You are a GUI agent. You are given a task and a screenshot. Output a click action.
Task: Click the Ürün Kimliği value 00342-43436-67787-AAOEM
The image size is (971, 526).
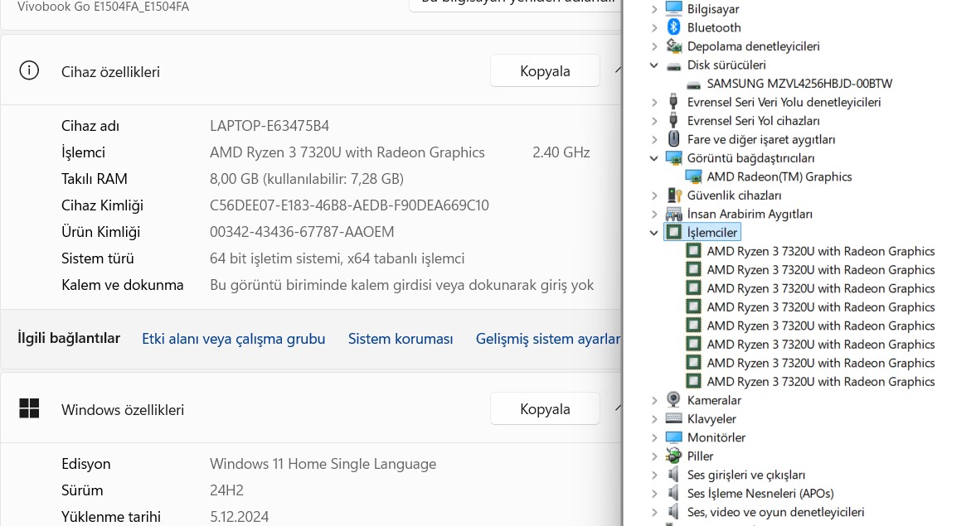(x=302, y=232)
